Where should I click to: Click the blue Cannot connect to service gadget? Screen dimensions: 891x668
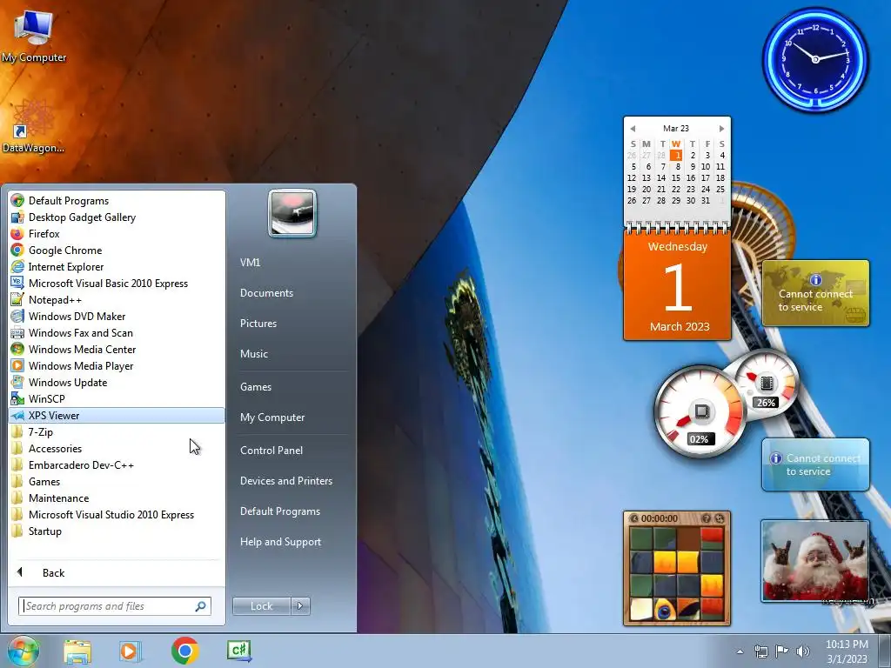(x=815, y=464)
